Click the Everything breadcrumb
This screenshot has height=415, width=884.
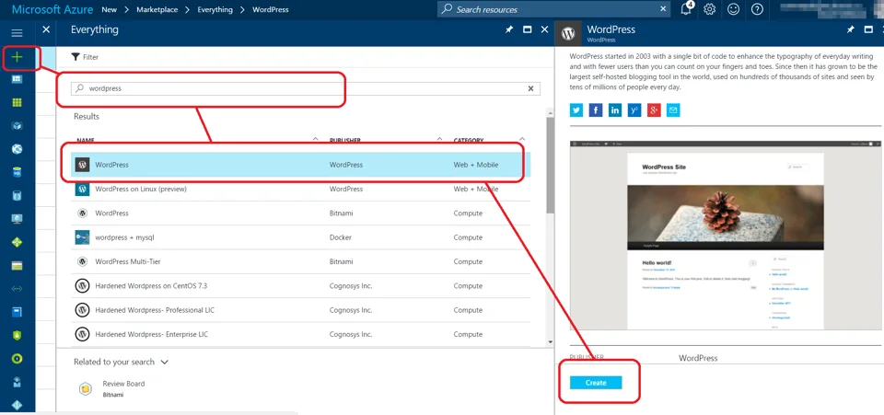215,9
